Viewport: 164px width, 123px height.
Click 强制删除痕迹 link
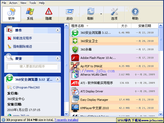[x=22, y=47]
